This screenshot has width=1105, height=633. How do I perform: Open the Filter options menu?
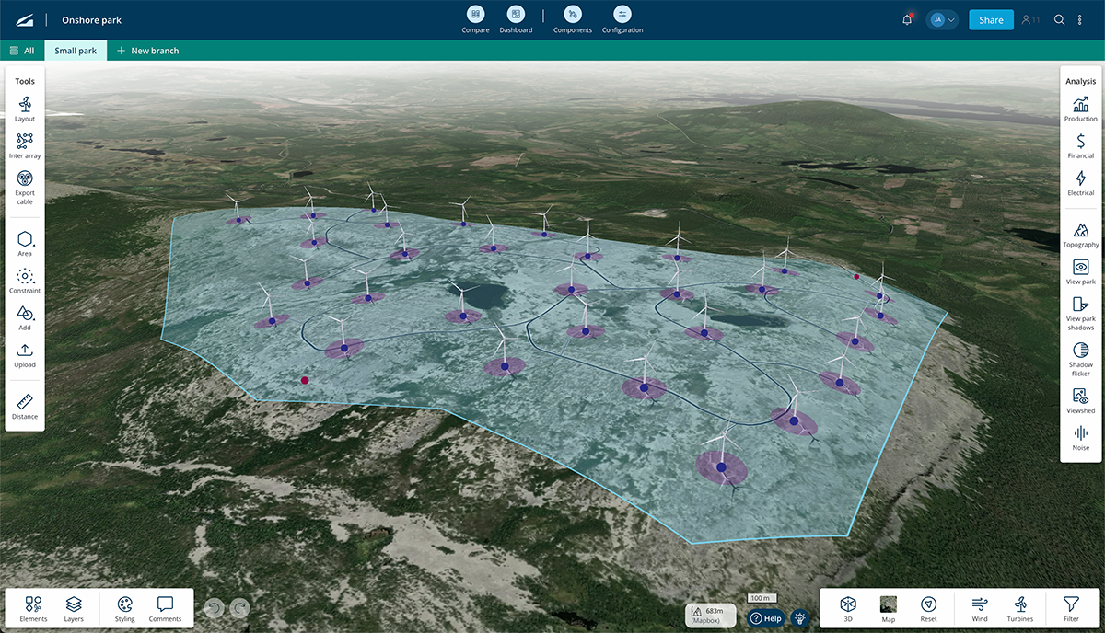1071,607
